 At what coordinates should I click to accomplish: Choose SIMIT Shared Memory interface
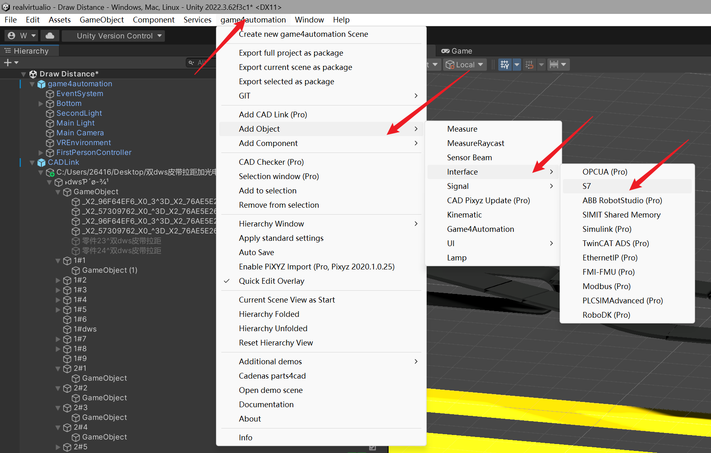click(627, 215)
